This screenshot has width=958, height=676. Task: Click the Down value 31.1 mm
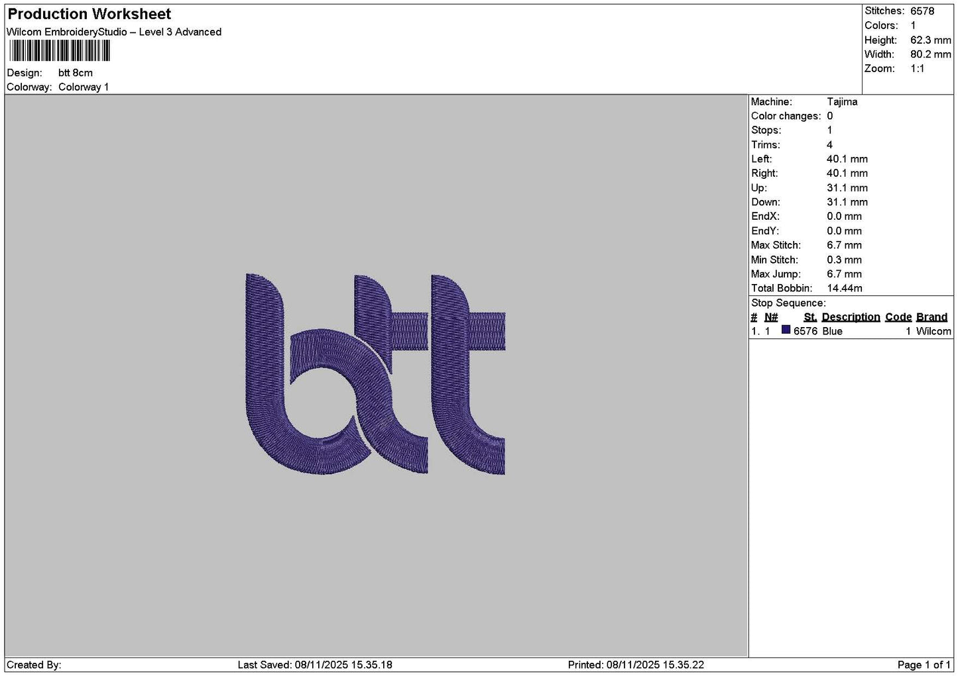(x=847, y=202)
